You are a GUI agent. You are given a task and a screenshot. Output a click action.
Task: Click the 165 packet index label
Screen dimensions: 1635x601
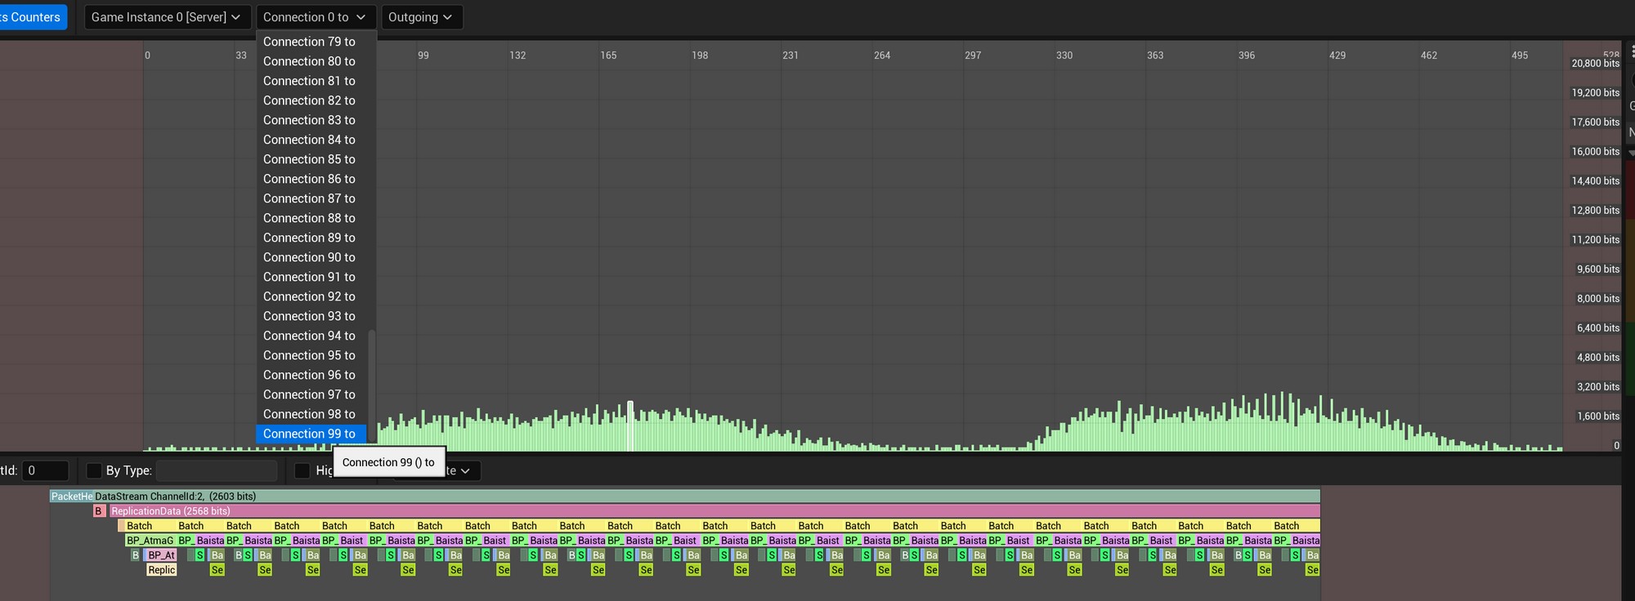608,56
